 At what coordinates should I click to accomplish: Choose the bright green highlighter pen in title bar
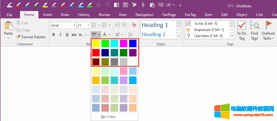(90, 5)
